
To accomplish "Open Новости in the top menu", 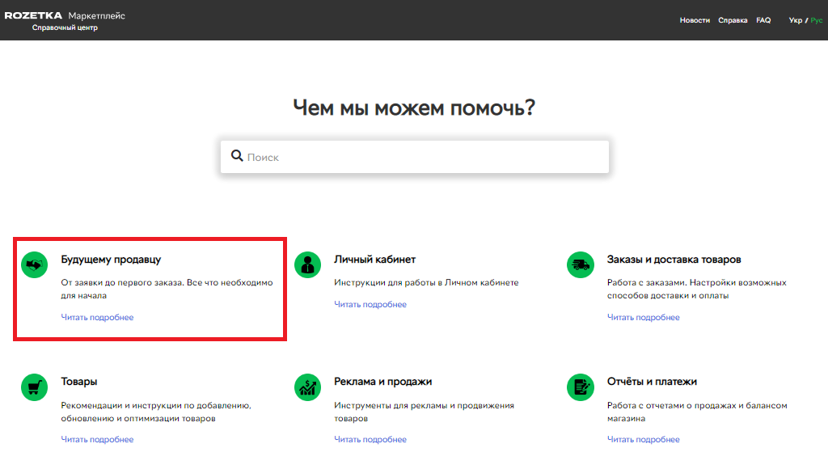I will tap(695, 20).
